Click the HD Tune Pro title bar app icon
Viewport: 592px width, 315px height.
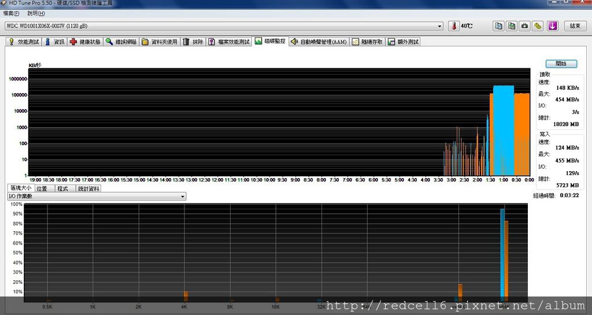4,3
